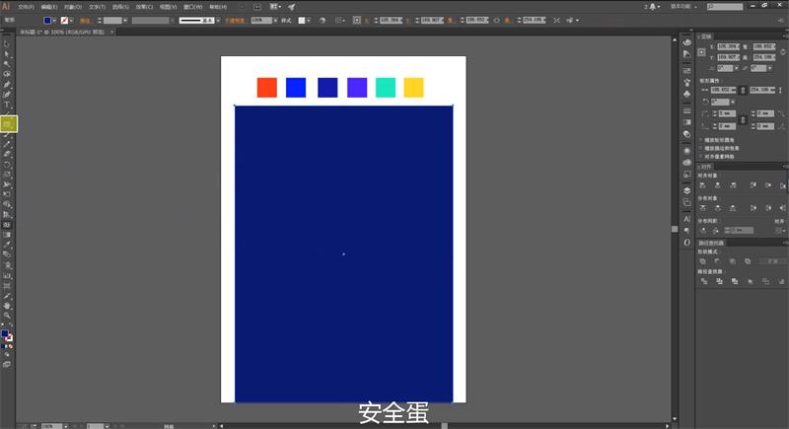
Task: Activate the Fill box in toolbar
Action: point(5,334)
